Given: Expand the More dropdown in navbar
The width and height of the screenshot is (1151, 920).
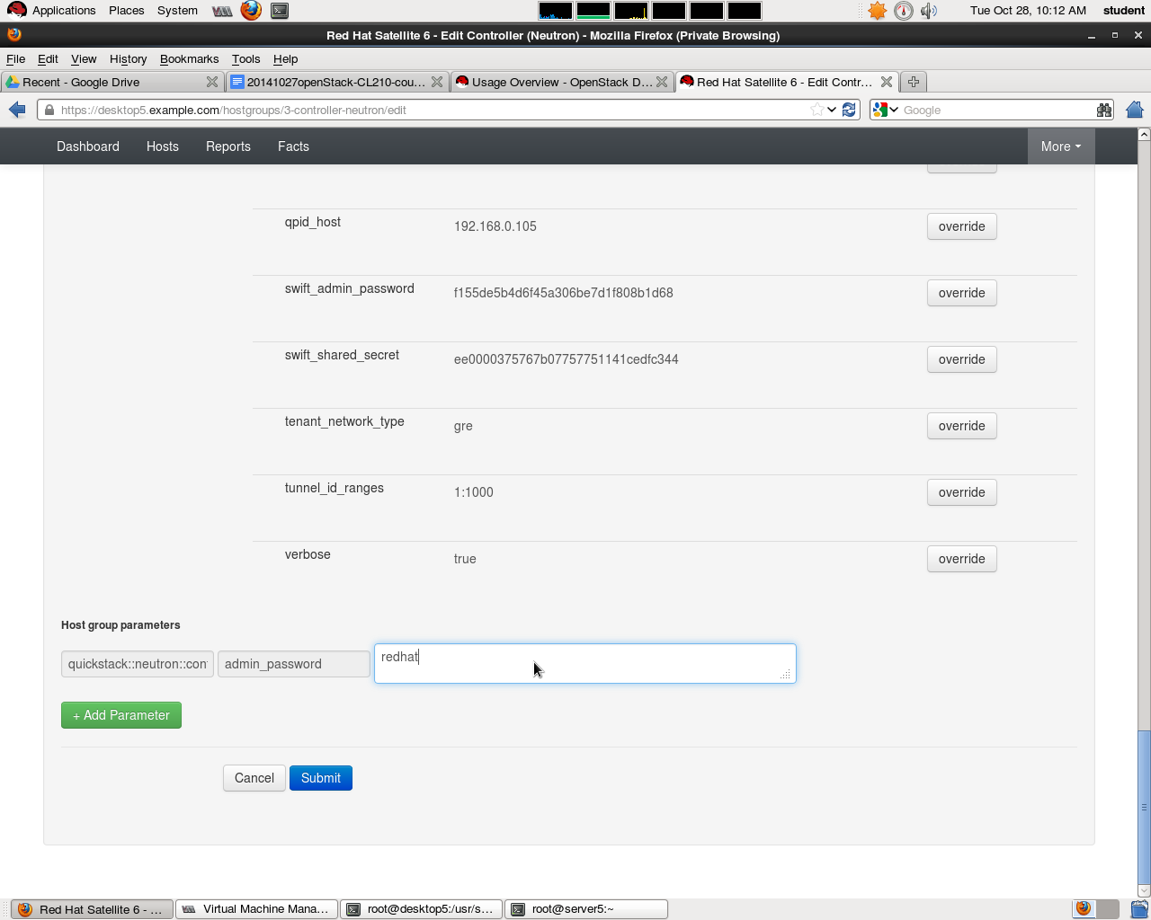Looking at the screenshot, I should click(1061, 146).
